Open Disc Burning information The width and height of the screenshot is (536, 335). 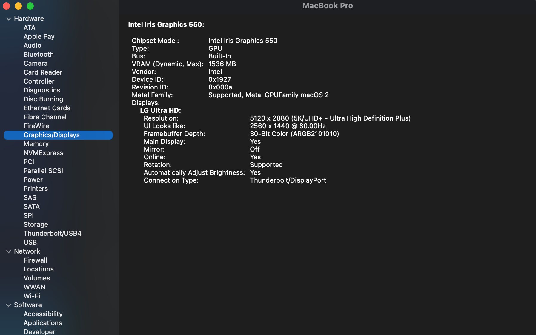pyautogui.click(x=44, y=99)
